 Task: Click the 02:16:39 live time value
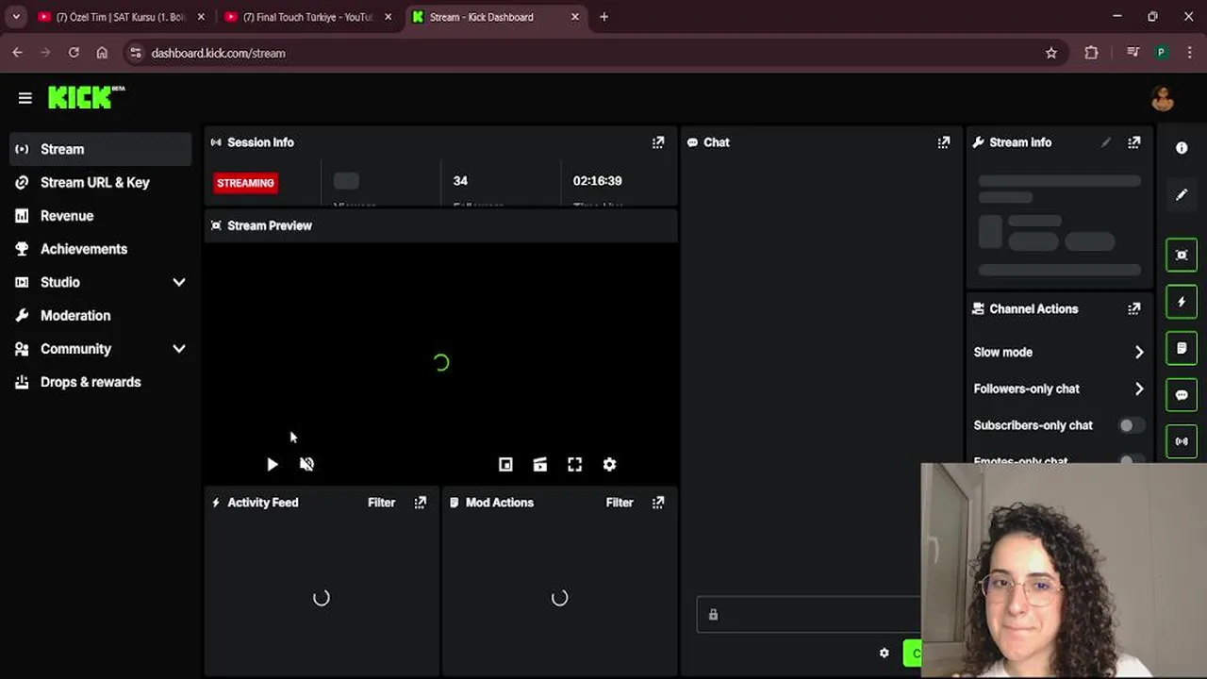pyautogui.click(x=597, y=181)
